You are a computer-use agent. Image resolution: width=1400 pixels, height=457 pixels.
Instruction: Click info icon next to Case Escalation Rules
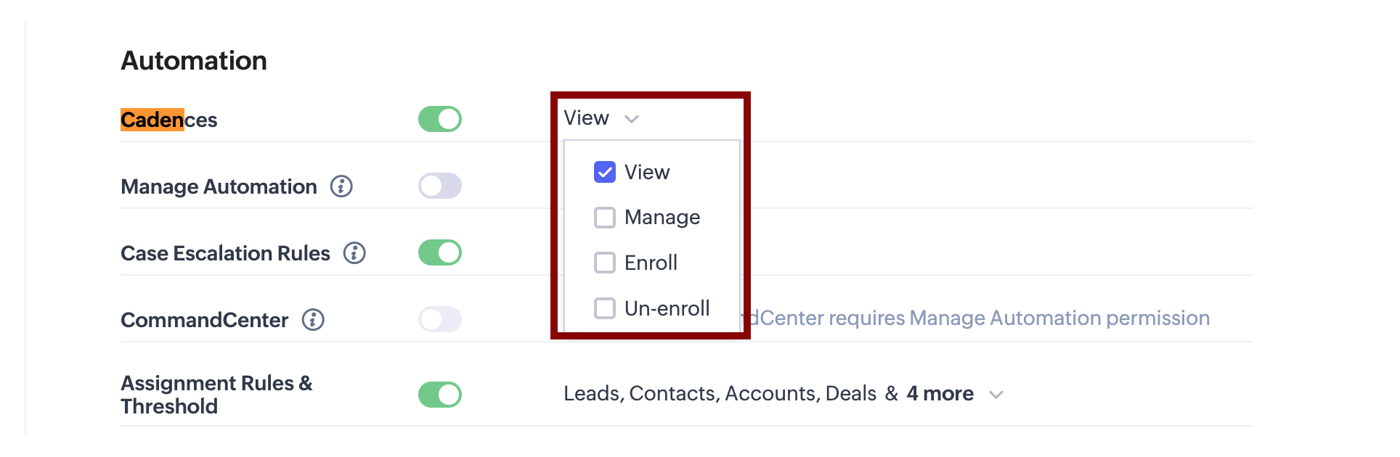pyautogui.click(x=354, y=253)
